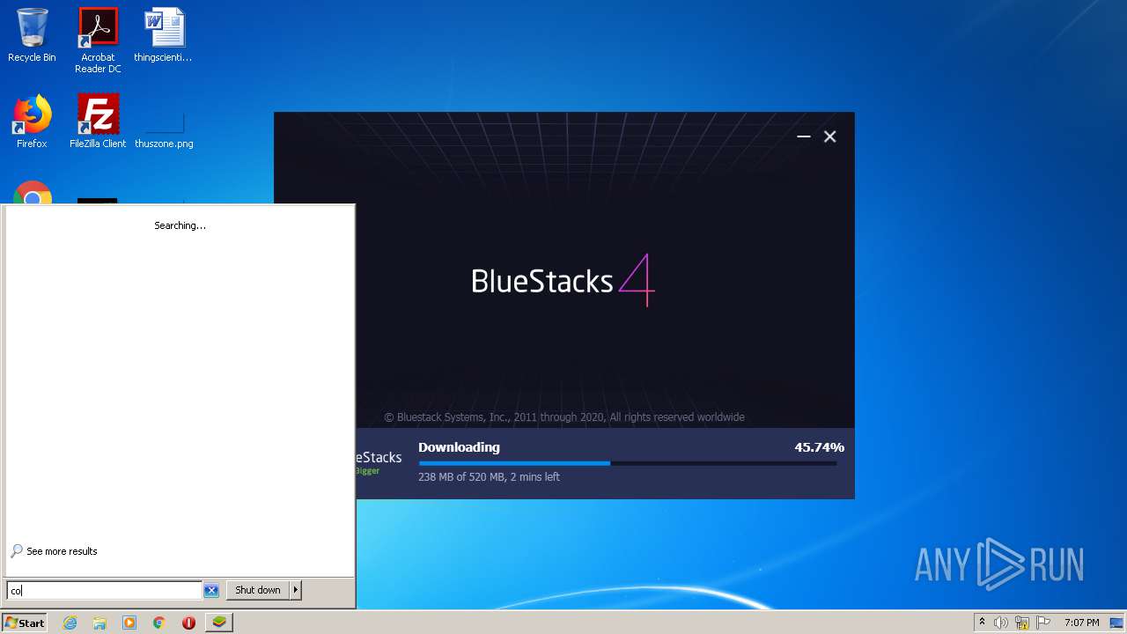Screen dimensions: 1127x634
Task: Click the Shut down button
Action: 258,590
